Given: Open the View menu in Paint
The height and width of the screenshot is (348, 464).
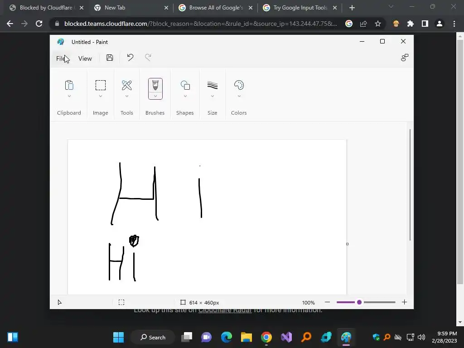Looking at the screenshot, I should pyautogui.click(x=85, y=58).
